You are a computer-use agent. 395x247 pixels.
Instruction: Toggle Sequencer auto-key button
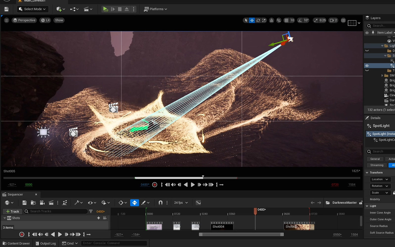(134, 203)
